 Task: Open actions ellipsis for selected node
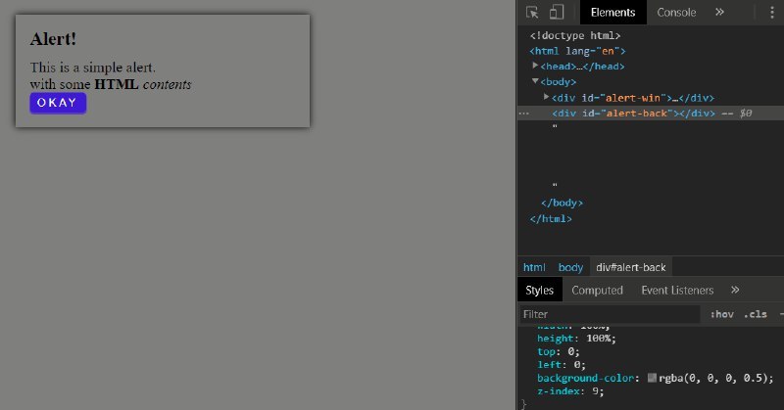(523, 114)
